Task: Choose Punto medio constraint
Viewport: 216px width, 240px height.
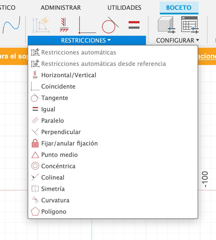Action: click(x=59, y=155)
